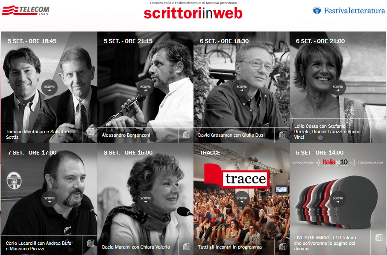Image resolution: width=387 pixels, height=255 pixels.
Task: Open the news icon beside Tutti gli incontri caption
Action: pyautogui.click(x=283, y=246)
